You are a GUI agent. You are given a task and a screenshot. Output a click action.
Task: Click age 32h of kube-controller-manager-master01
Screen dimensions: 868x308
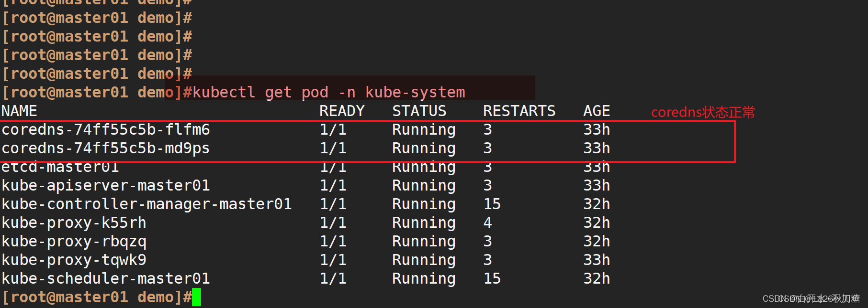pyautogui.click(x=597, y=204)
